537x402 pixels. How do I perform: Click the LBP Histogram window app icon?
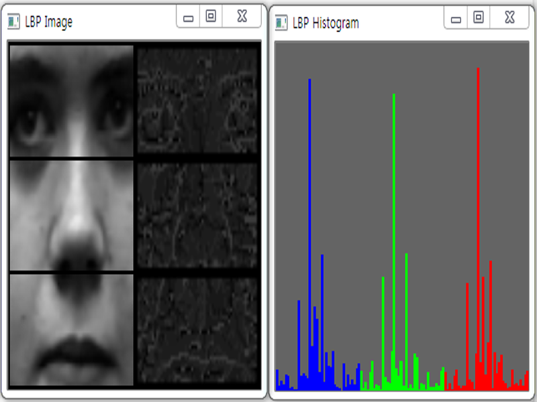point(281,23)
